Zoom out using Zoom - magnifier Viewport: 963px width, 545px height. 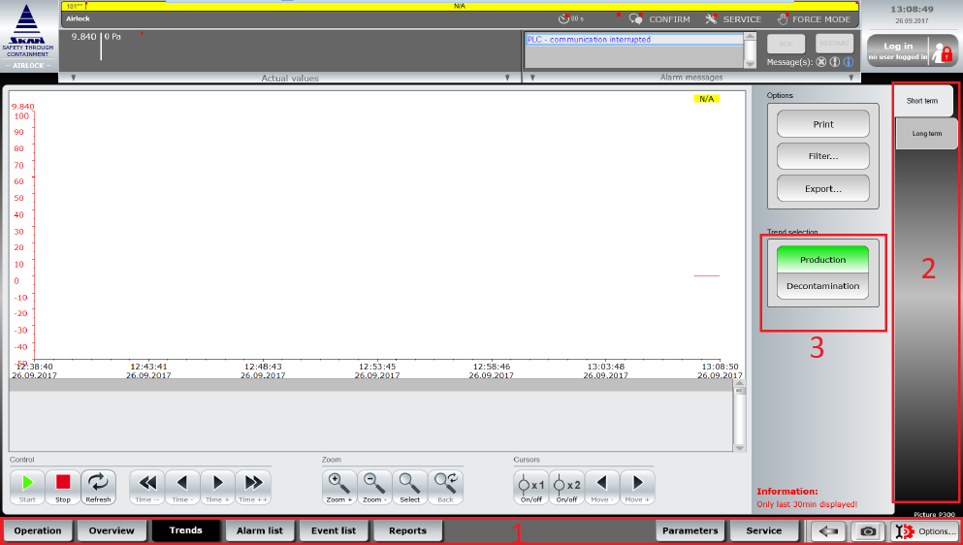tap(374, 487)
